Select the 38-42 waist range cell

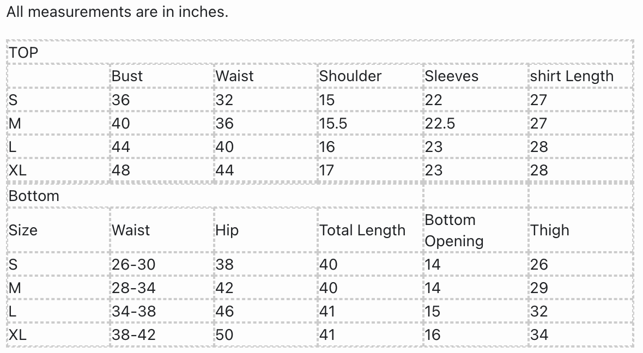tap(134, 335)
